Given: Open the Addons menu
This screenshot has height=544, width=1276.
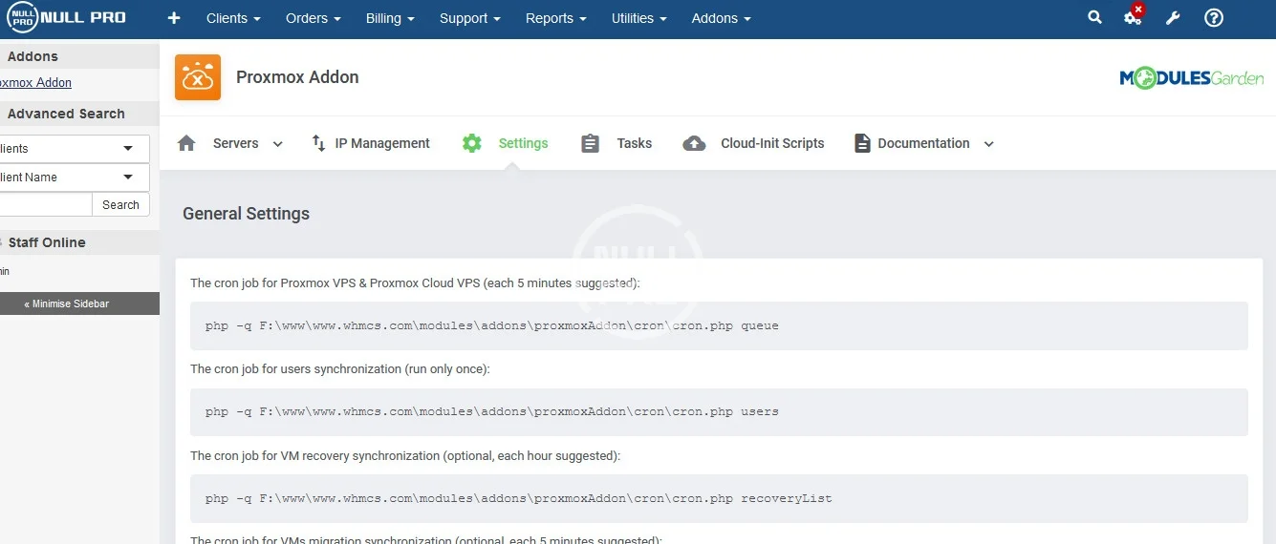Looking at the screenshot, I should (721, 18).
